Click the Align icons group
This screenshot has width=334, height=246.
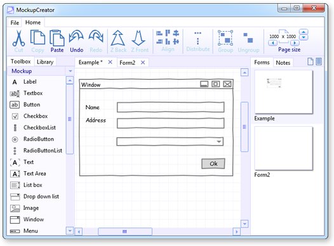[168, 37]
